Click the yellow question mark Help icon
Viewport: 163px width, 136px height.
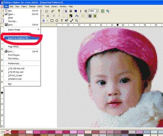coord(59,11)
